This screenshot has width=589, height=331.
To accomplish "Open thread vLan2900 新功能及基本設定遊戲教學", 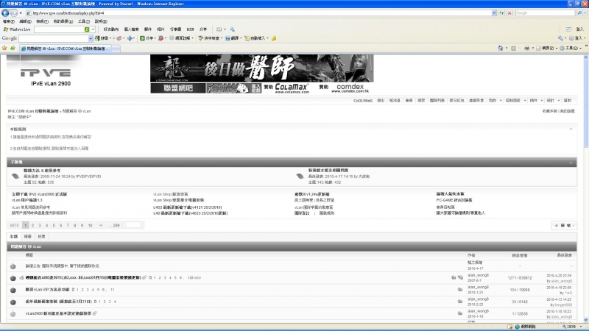I will tap(58, 313).
